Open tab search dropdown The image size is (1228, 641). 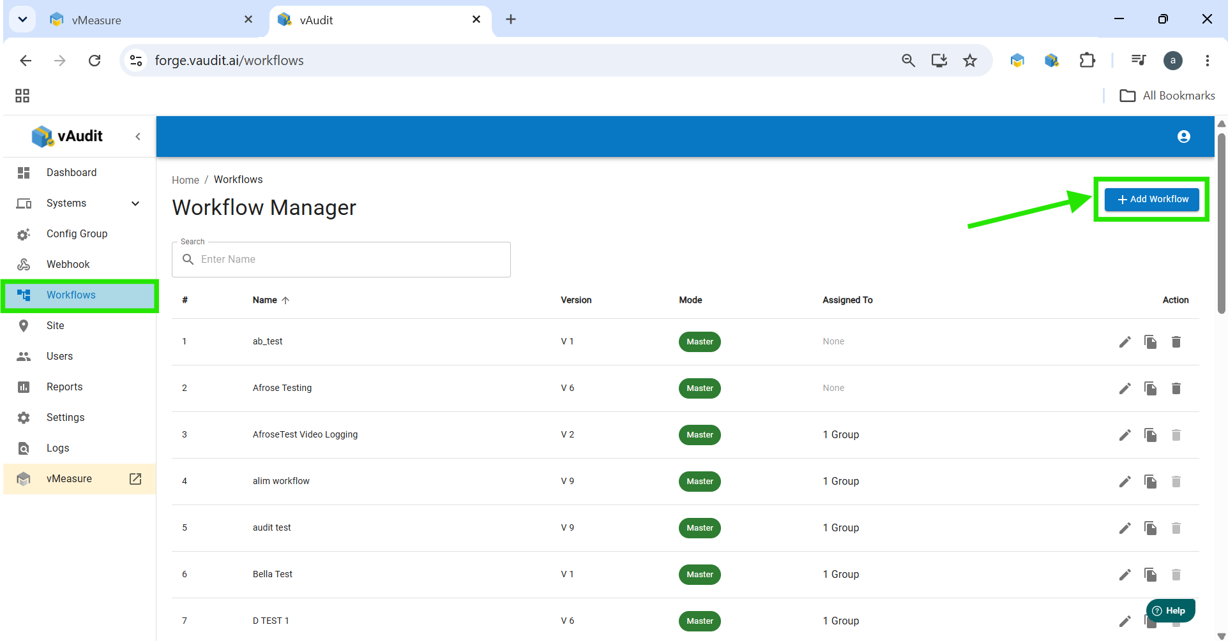(23, 20)
